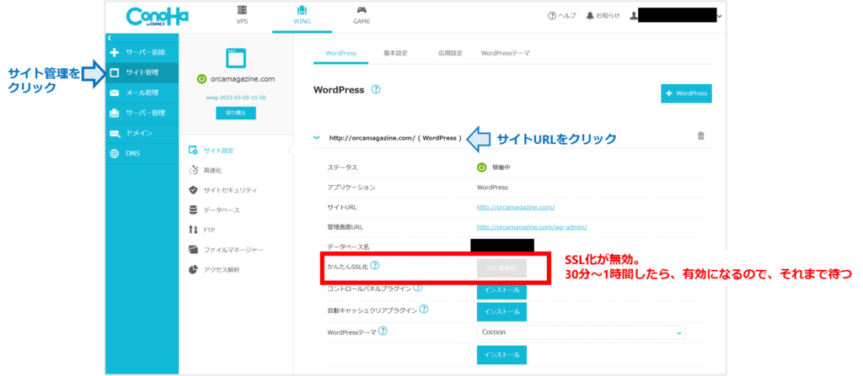Switch to the WordPressテーマ tab
Screen dimensions: 863x376
tap(506, 53)
